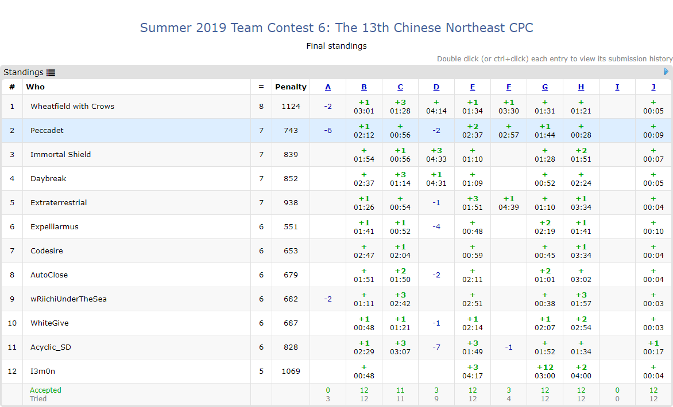Click Peccadet's -6 entry for problem A
The height and width of the screenshot is (407, 673).
pos(328,130)
